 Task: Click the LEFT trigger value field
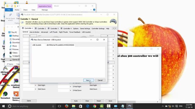pyautogui.click(x=30, y=36)
